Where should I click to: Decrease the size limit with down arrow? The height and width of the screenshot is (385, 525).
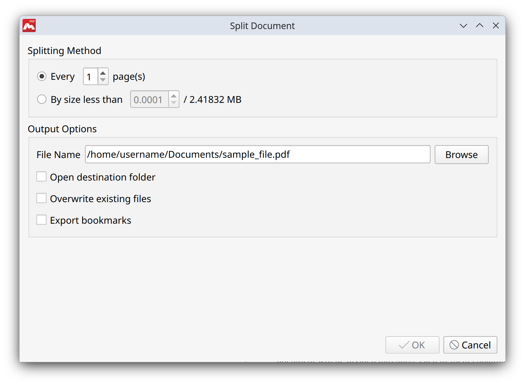coord(174,103)
